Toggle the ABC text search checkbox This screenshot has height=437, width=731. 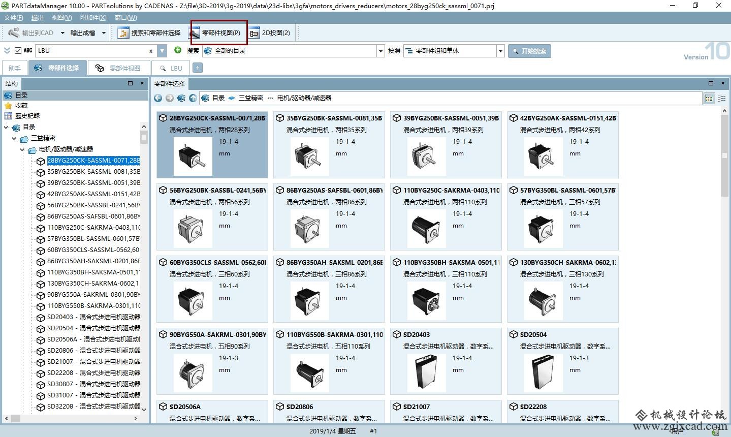pos(18,50)
